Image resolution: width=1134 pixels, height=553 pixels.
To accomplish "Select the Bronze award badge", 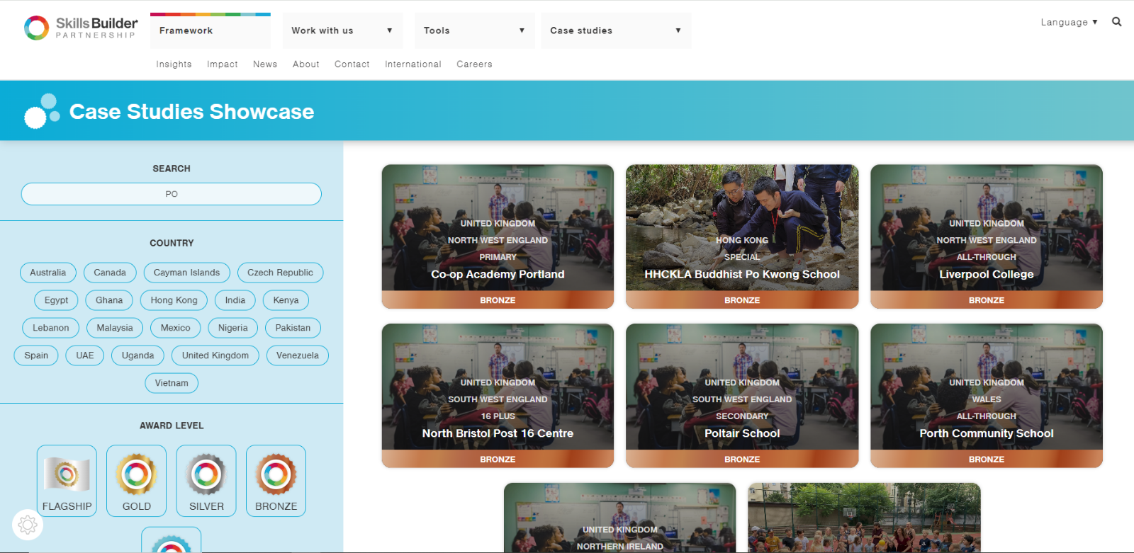I will pos(276,481).
